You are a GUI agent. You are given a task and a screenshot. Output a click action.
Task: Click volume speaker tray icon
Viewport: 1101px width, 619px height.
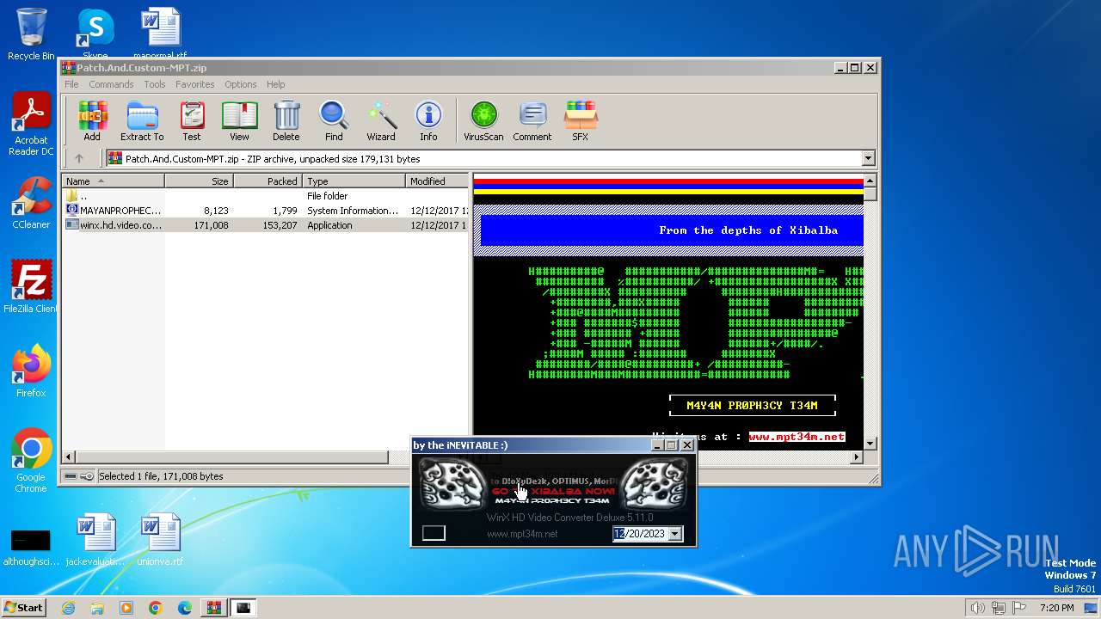[977, 608]
